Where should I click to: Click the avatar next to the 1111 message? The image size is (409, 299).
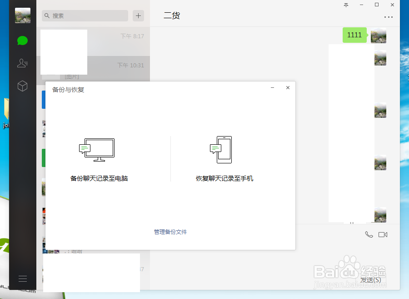coord(379,35)
